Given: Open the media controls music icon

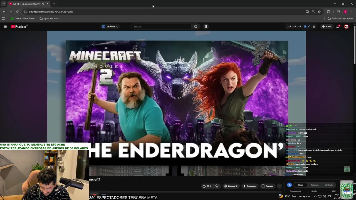Looking at the screenshot, I should pos(338,12).
